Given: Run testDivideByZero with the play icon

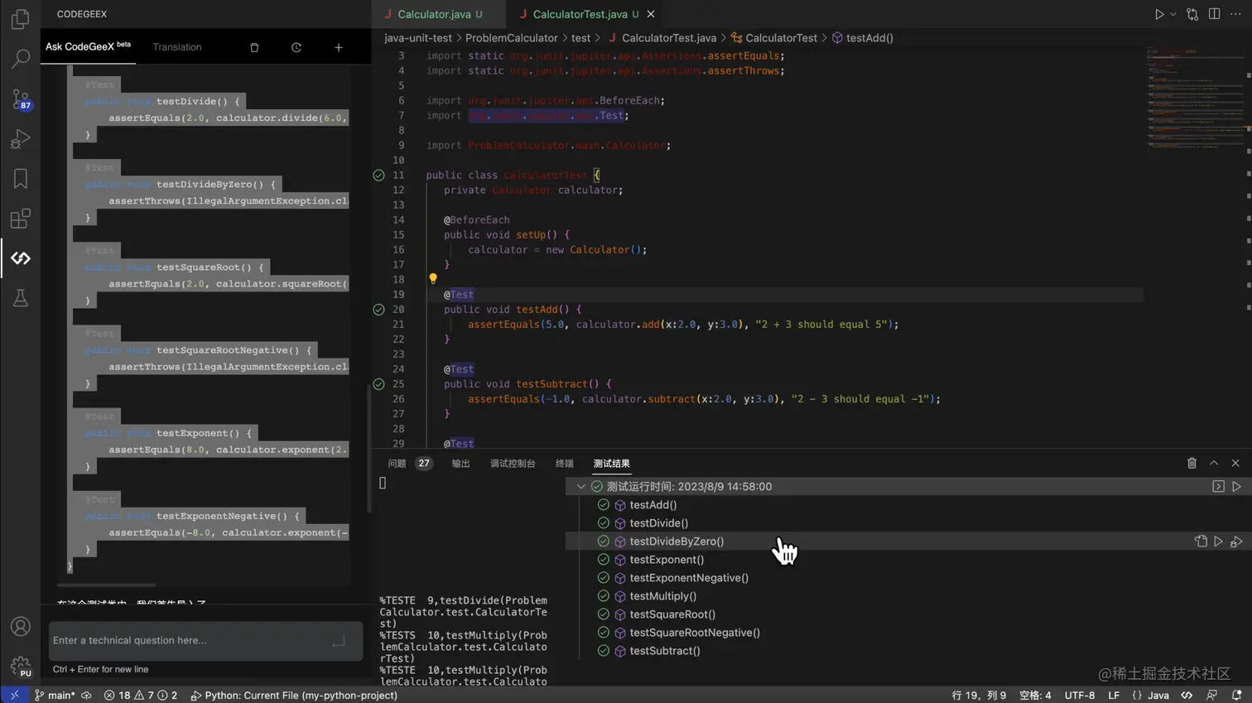Looking at the screenshot, I should 1218,542.
